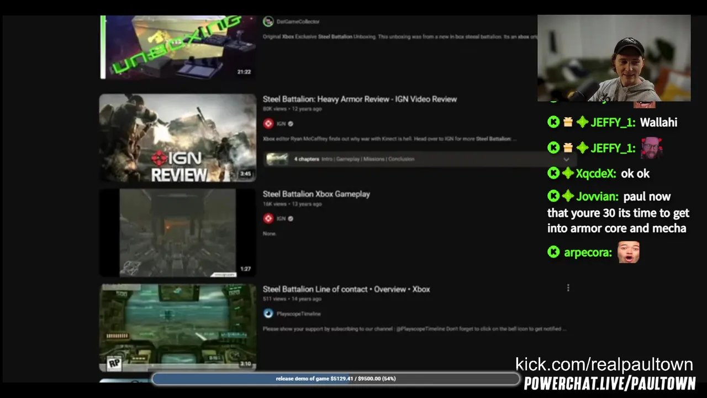Image resolution: width=707 pixels, height=398 pixels.
Task: Click the '511 views • 14 years ago' metadata
Action: [x=292, y=299]
